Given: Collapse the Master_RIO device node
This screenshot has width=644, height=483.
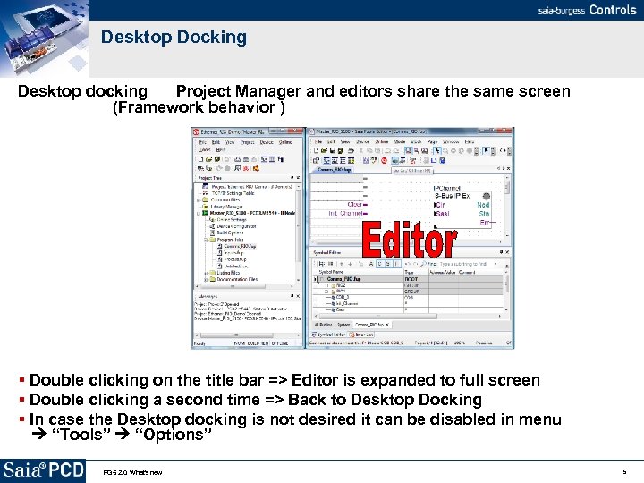Looking at the screenshot, I should pos(199,213).
